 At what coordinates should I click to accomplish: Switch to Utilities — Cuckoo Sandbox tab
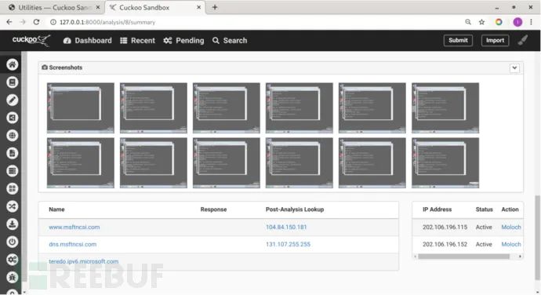tap(52, 7)
